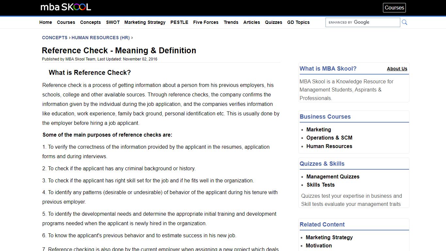
Task: Open Courses in navigation bar
Action: pos(66,22)
